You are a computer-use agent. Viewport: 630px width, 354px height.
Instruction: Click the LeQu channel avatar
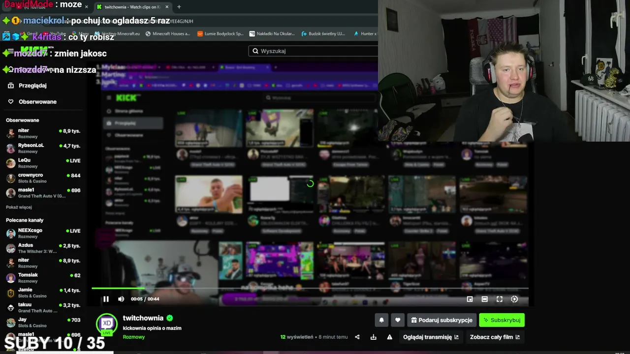tap(11, 163)
